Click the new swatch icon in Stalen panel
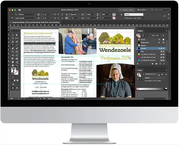Image resolution: width=179 pixels, height=145 pixels. click(x=160, y=64)
